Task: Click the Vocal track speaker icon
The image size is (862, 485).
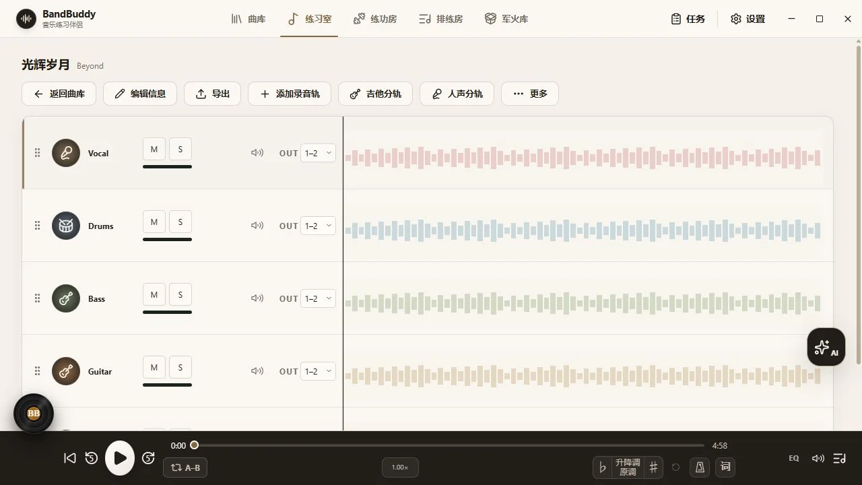Action: tap(257, 153)
